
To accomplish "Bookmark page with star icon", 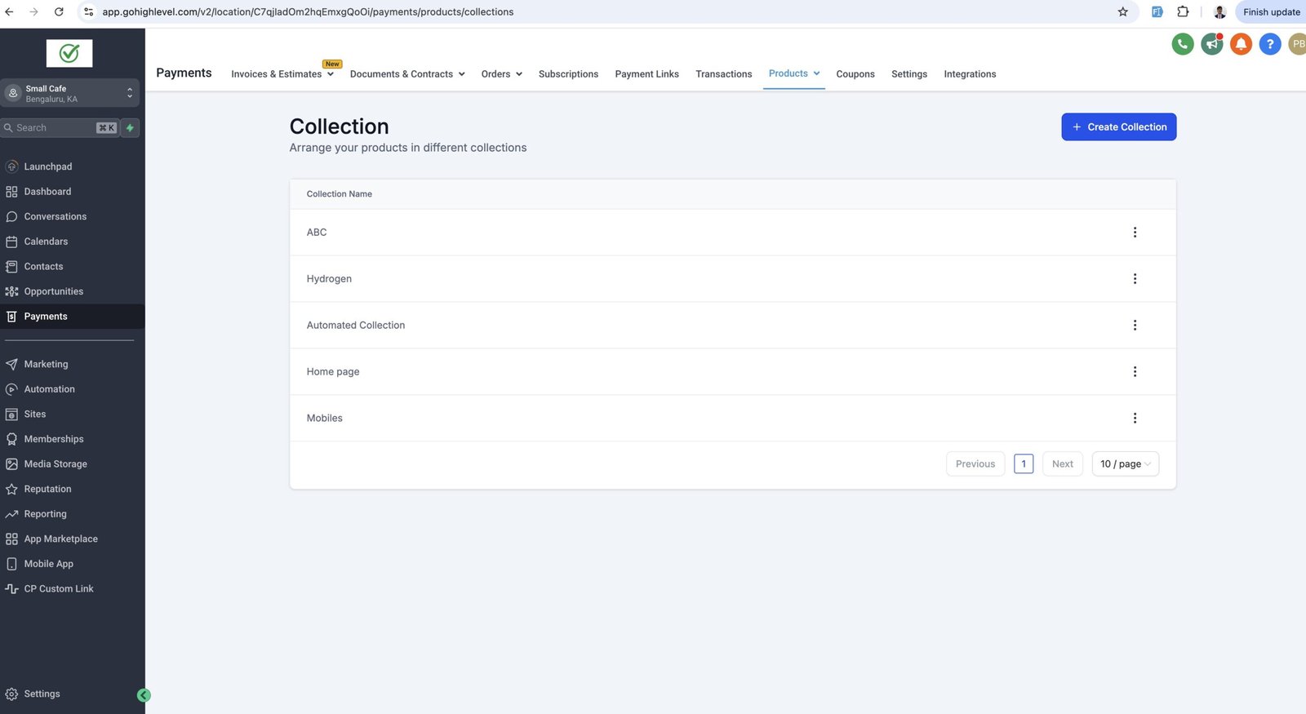I will click(x=1122, y=12).
